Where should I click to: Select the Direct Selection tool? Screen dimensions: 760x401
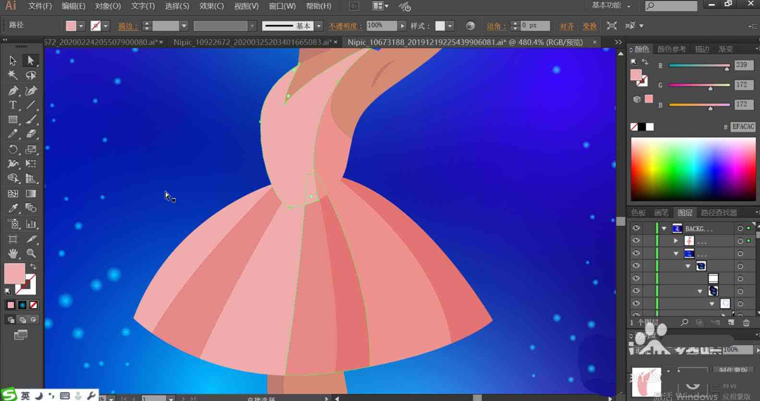tap(31, 60)
